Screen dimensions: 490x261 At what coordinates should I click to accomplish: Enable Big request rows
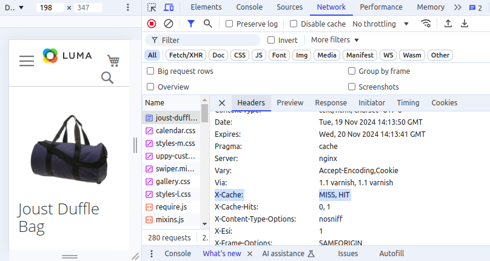pos(150,71)
